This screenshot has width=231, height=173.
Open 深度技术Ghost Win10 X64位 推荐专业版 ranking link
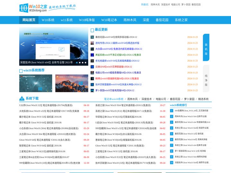[x=192, y=162]
